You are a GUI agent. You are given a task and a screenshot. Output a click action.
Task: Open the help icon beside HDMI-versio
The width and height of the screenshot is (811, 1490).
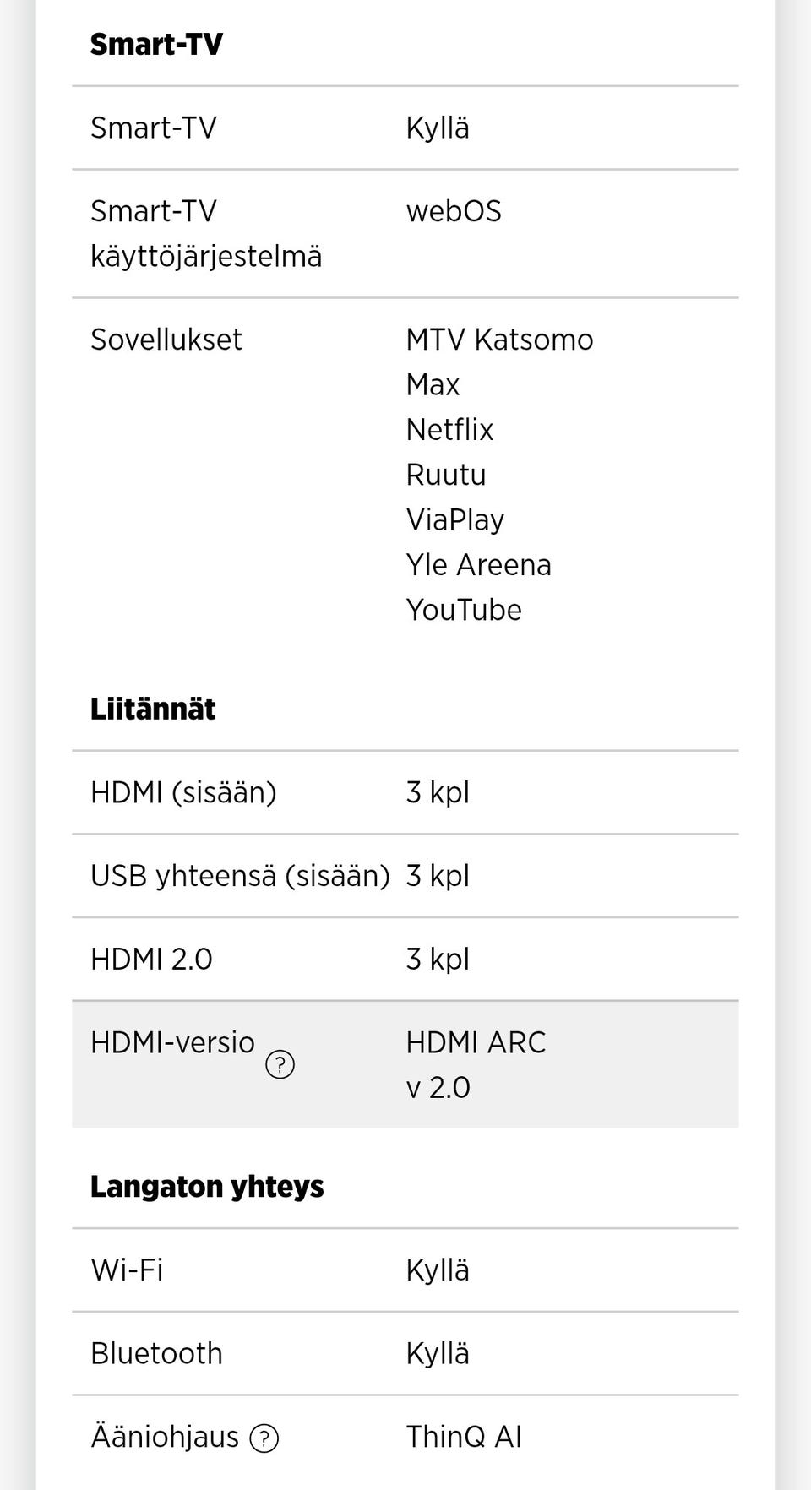coord(280,1064)
